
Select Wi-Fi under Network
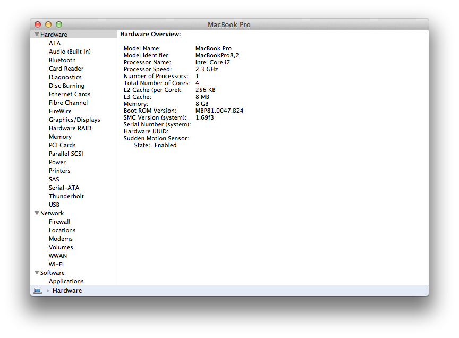(56, 264)
